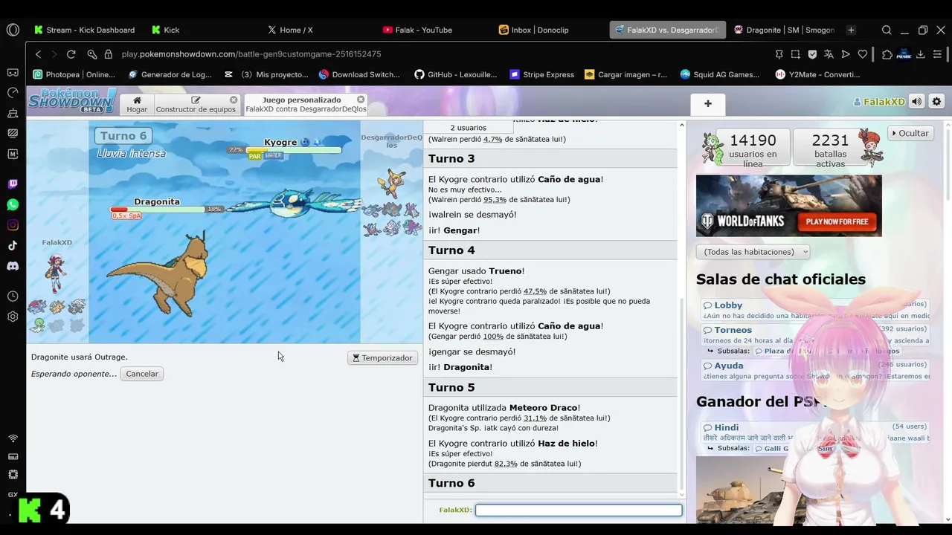Reload the current page
The width and height of the screenshot is (952, 535).
71,54
